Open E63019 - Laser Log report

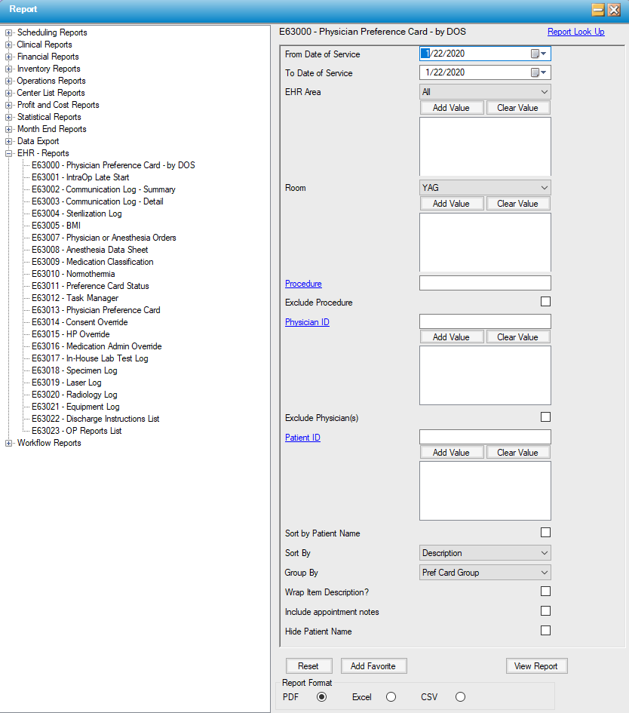(66, 383)
